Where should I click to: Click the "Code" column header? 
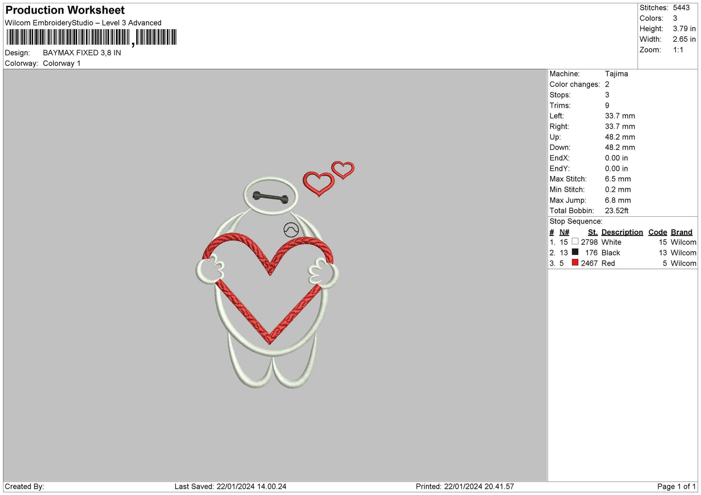click(x=658, y=232)
